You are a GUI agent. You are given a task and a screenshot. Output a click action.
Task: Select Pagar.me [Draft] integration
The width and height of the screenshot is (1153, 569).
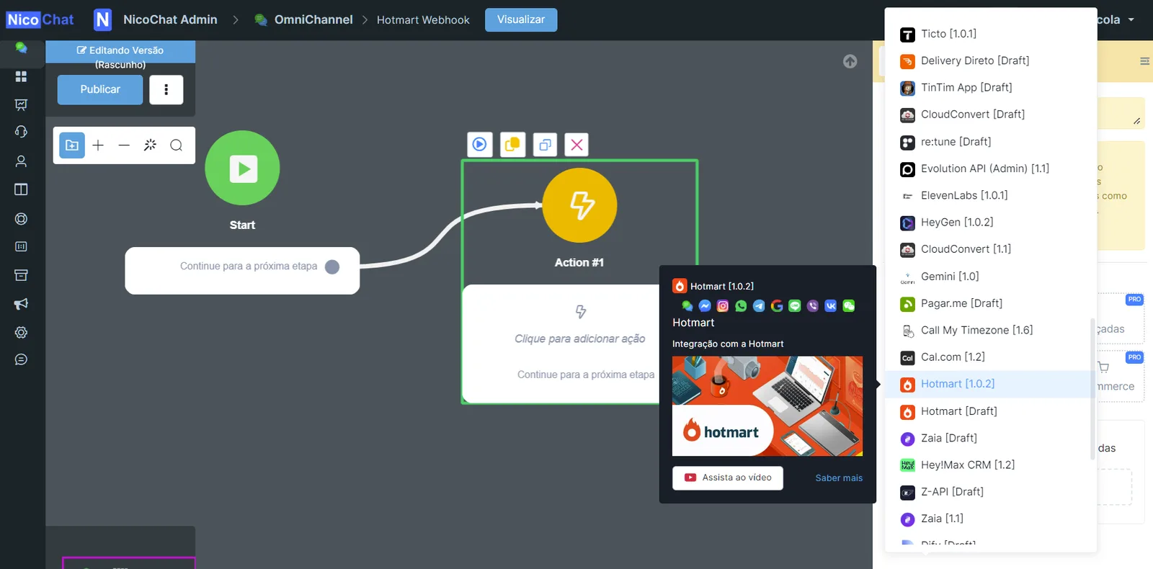[x=991, y=303]
